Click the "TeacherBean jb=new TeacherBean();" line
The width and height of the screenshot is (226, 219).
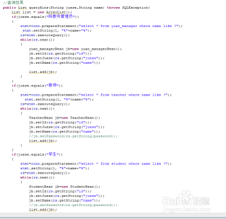point(64,118)
